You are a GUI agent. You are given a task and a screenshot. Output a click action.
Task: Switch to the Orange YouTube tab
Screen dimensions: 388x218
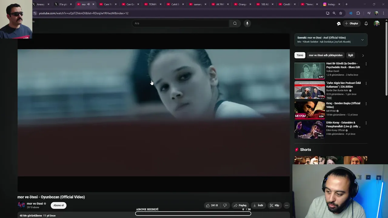point(242,4)
